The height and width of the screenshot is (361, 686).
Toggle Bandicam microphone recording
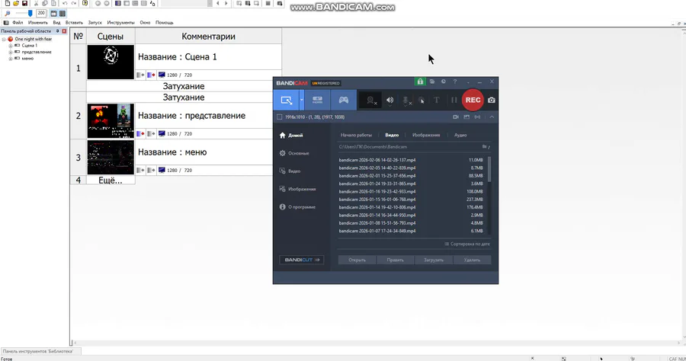[406, 100]
